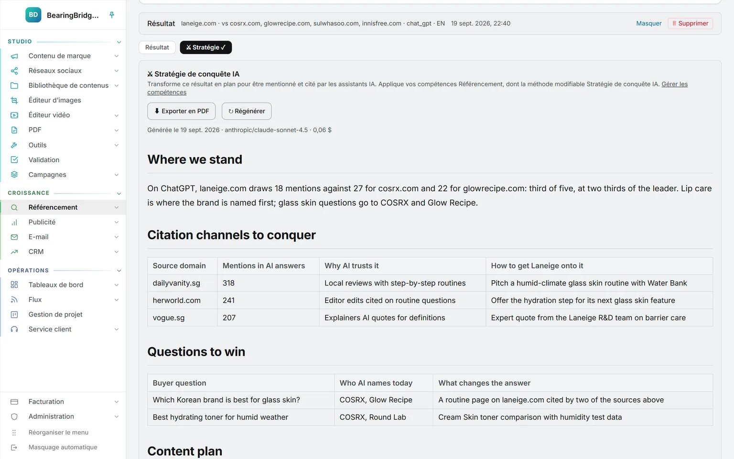Screen dimensions: 734x459
Task: Toggle Masquage automatique of the menu
Action: 63,448
